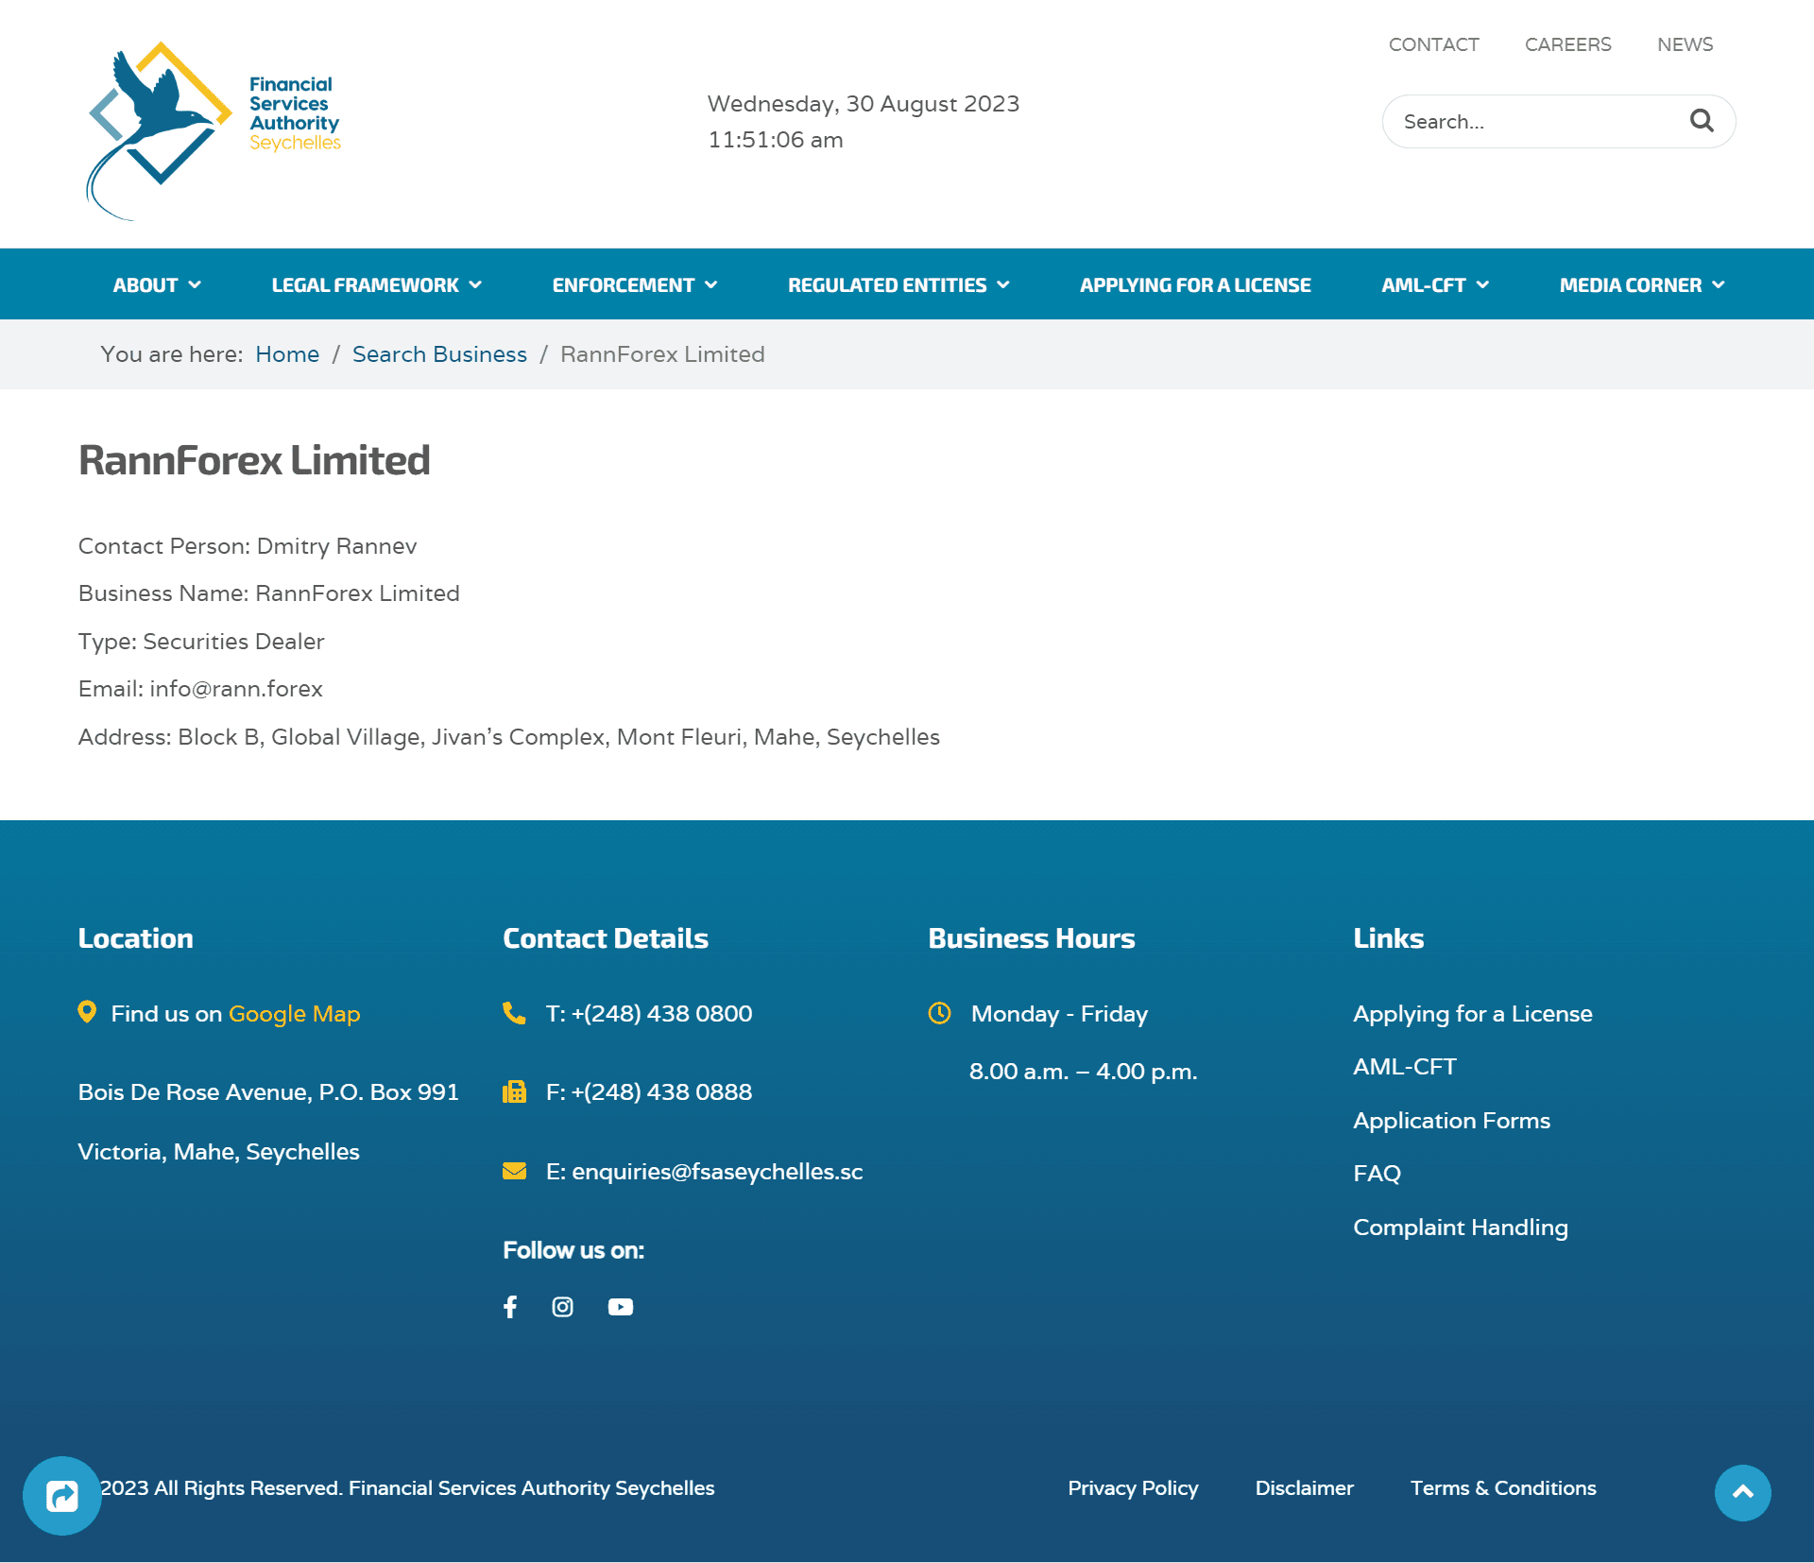Click the back-to-top chevron button
Screen dimensions: 1814x1563
point(1742,1493)
